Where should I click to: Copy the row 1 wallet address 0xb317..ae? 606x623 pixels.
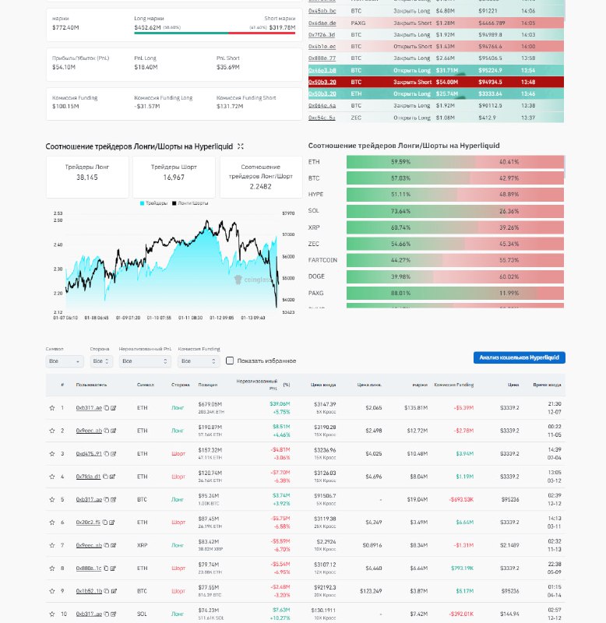click(x=107, y=407)
